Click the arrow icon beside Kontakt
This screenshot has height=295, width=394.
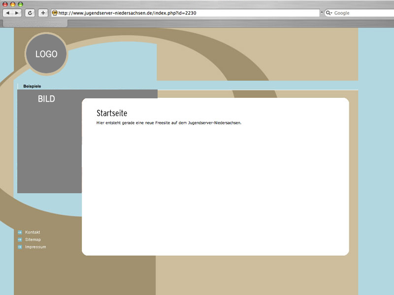(20, 232)
